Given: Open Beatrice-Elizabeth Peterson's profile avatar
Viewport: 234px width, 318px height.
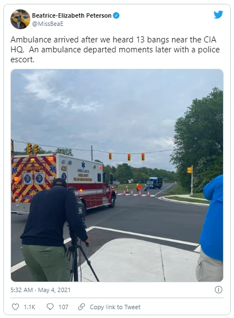Looking at the screenshot, I should point(20,19).
